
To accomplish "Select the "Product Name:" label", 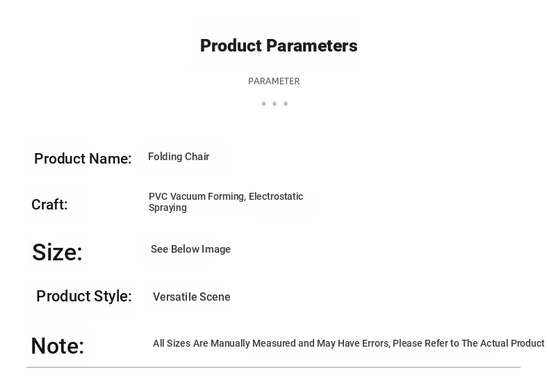I will tap(83, 159).
